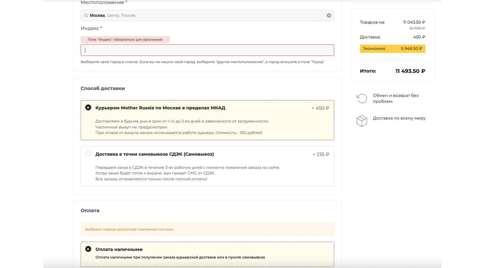Click the search magnifier icon in location field

pyautogui.click(x=86, y=16)
